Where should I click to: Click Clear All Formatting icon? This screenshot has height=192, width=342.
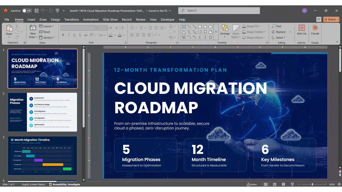coord(123,28)
